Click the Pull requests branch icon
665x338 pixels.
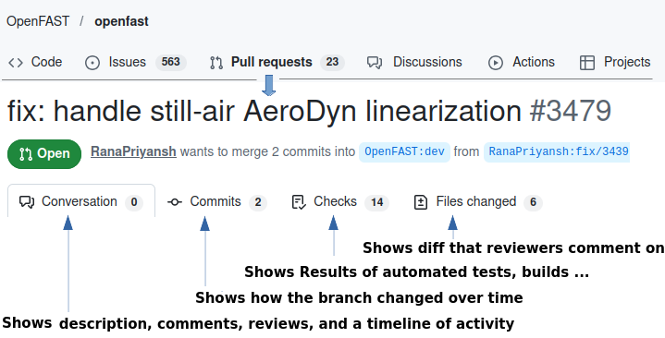(216, 63)
